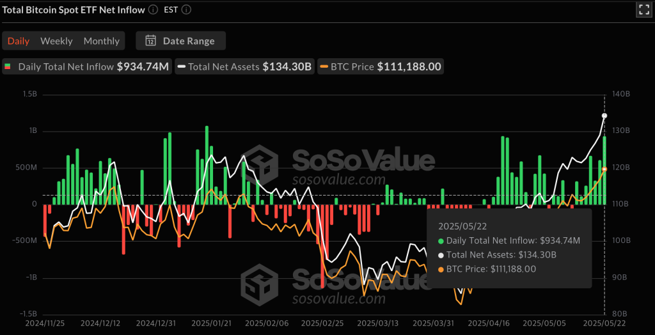
Task: Click the calendar icon in Date Range
Action: (150, 41)
